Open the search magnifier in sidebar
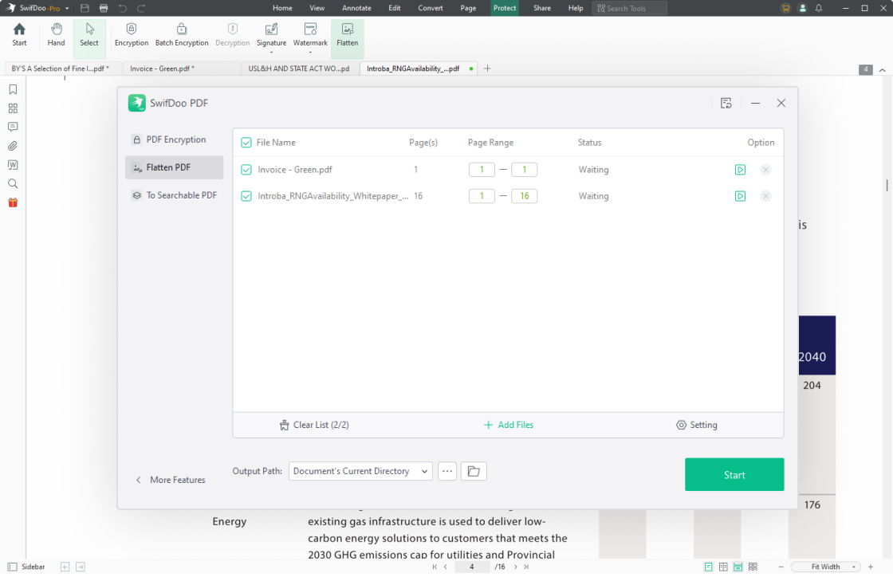Image resolution: width=893 pixels, height=577 pixels. click(13, 184)
